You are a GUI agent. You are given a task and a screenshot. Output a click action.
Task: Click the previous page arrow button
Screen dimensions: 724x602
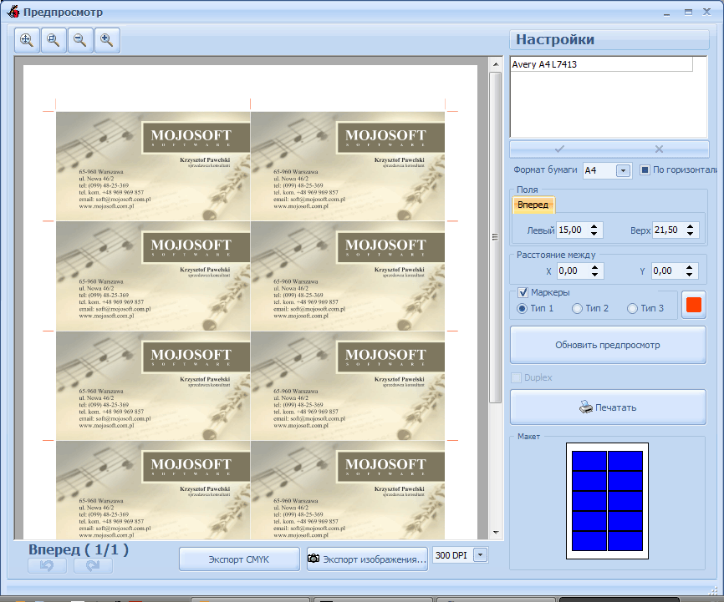point(47,565)
